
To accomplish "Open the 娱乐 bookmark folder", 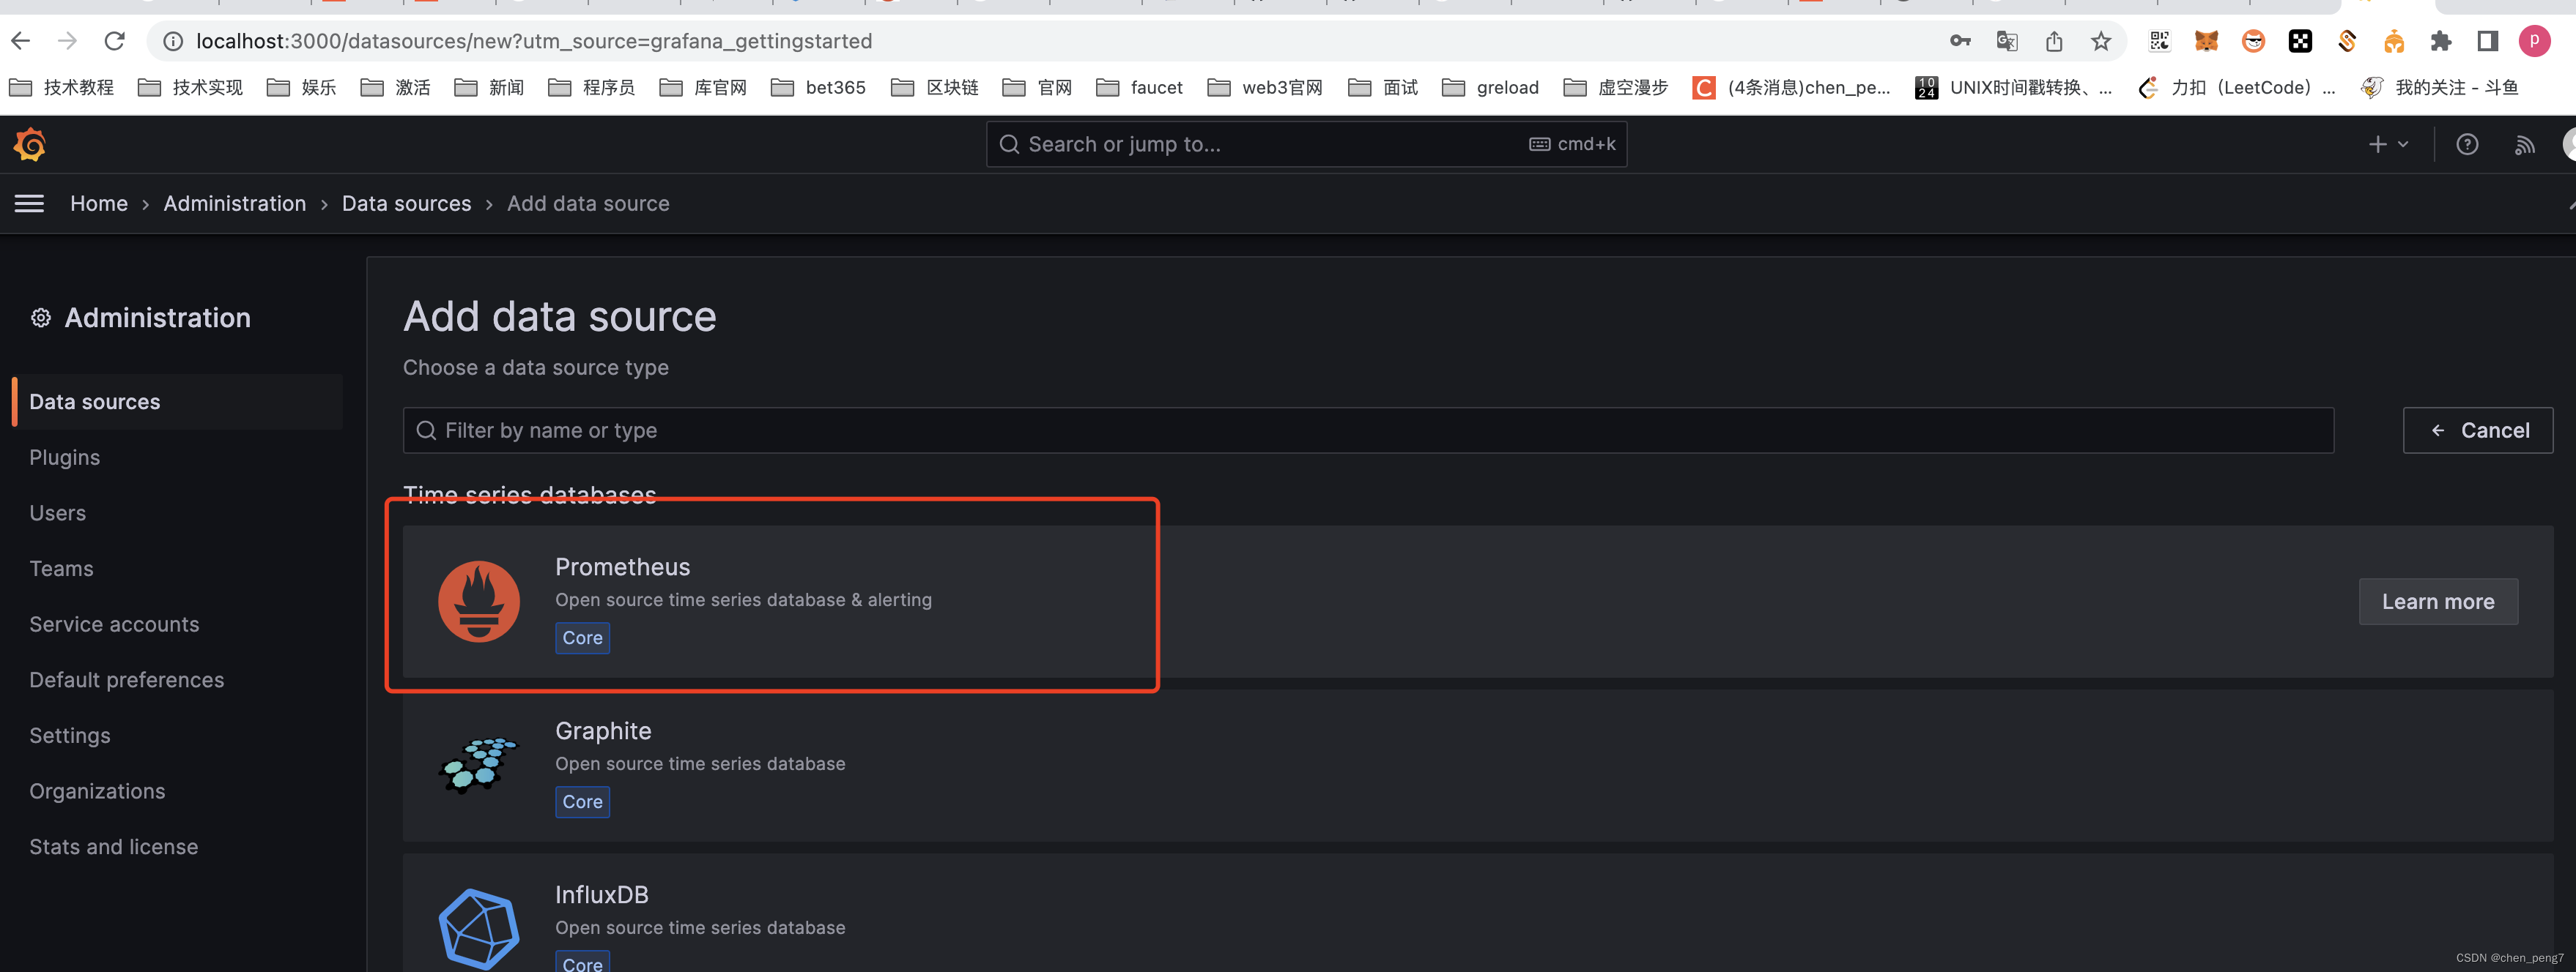I will coord(301,88).
